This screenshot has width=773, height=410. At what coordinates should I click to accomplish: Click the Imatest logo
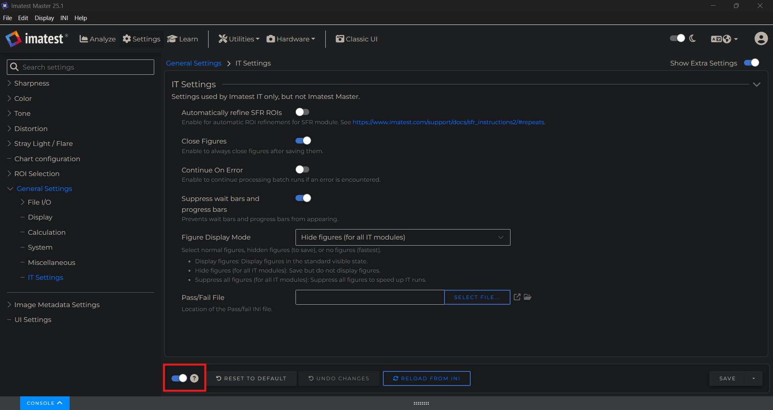point(36,39)
